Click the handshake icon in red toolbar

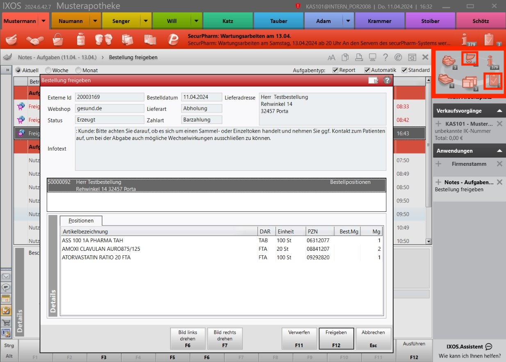click(x=35, y=39)
